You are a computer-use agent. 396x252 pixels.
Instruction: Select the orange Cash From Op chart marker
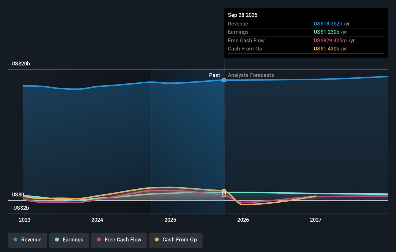click(x=224, y=191)
